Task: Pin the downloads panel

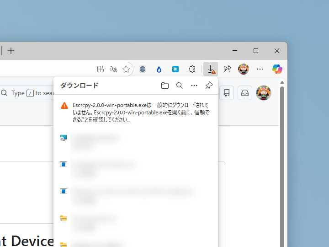Action: pos(209,86)
